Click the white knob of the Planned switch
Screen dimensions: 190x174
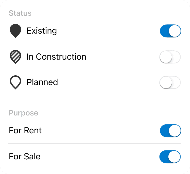coord(166,82)
